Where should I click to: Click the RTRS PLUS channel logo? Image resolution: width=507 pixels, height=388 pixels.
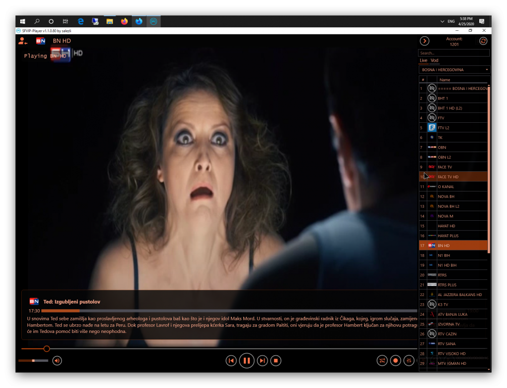[432, 285]
